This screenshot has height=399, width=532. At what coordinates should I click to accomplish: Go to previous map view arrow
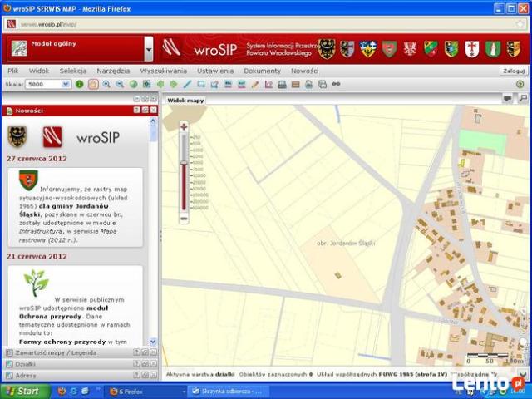160,84
